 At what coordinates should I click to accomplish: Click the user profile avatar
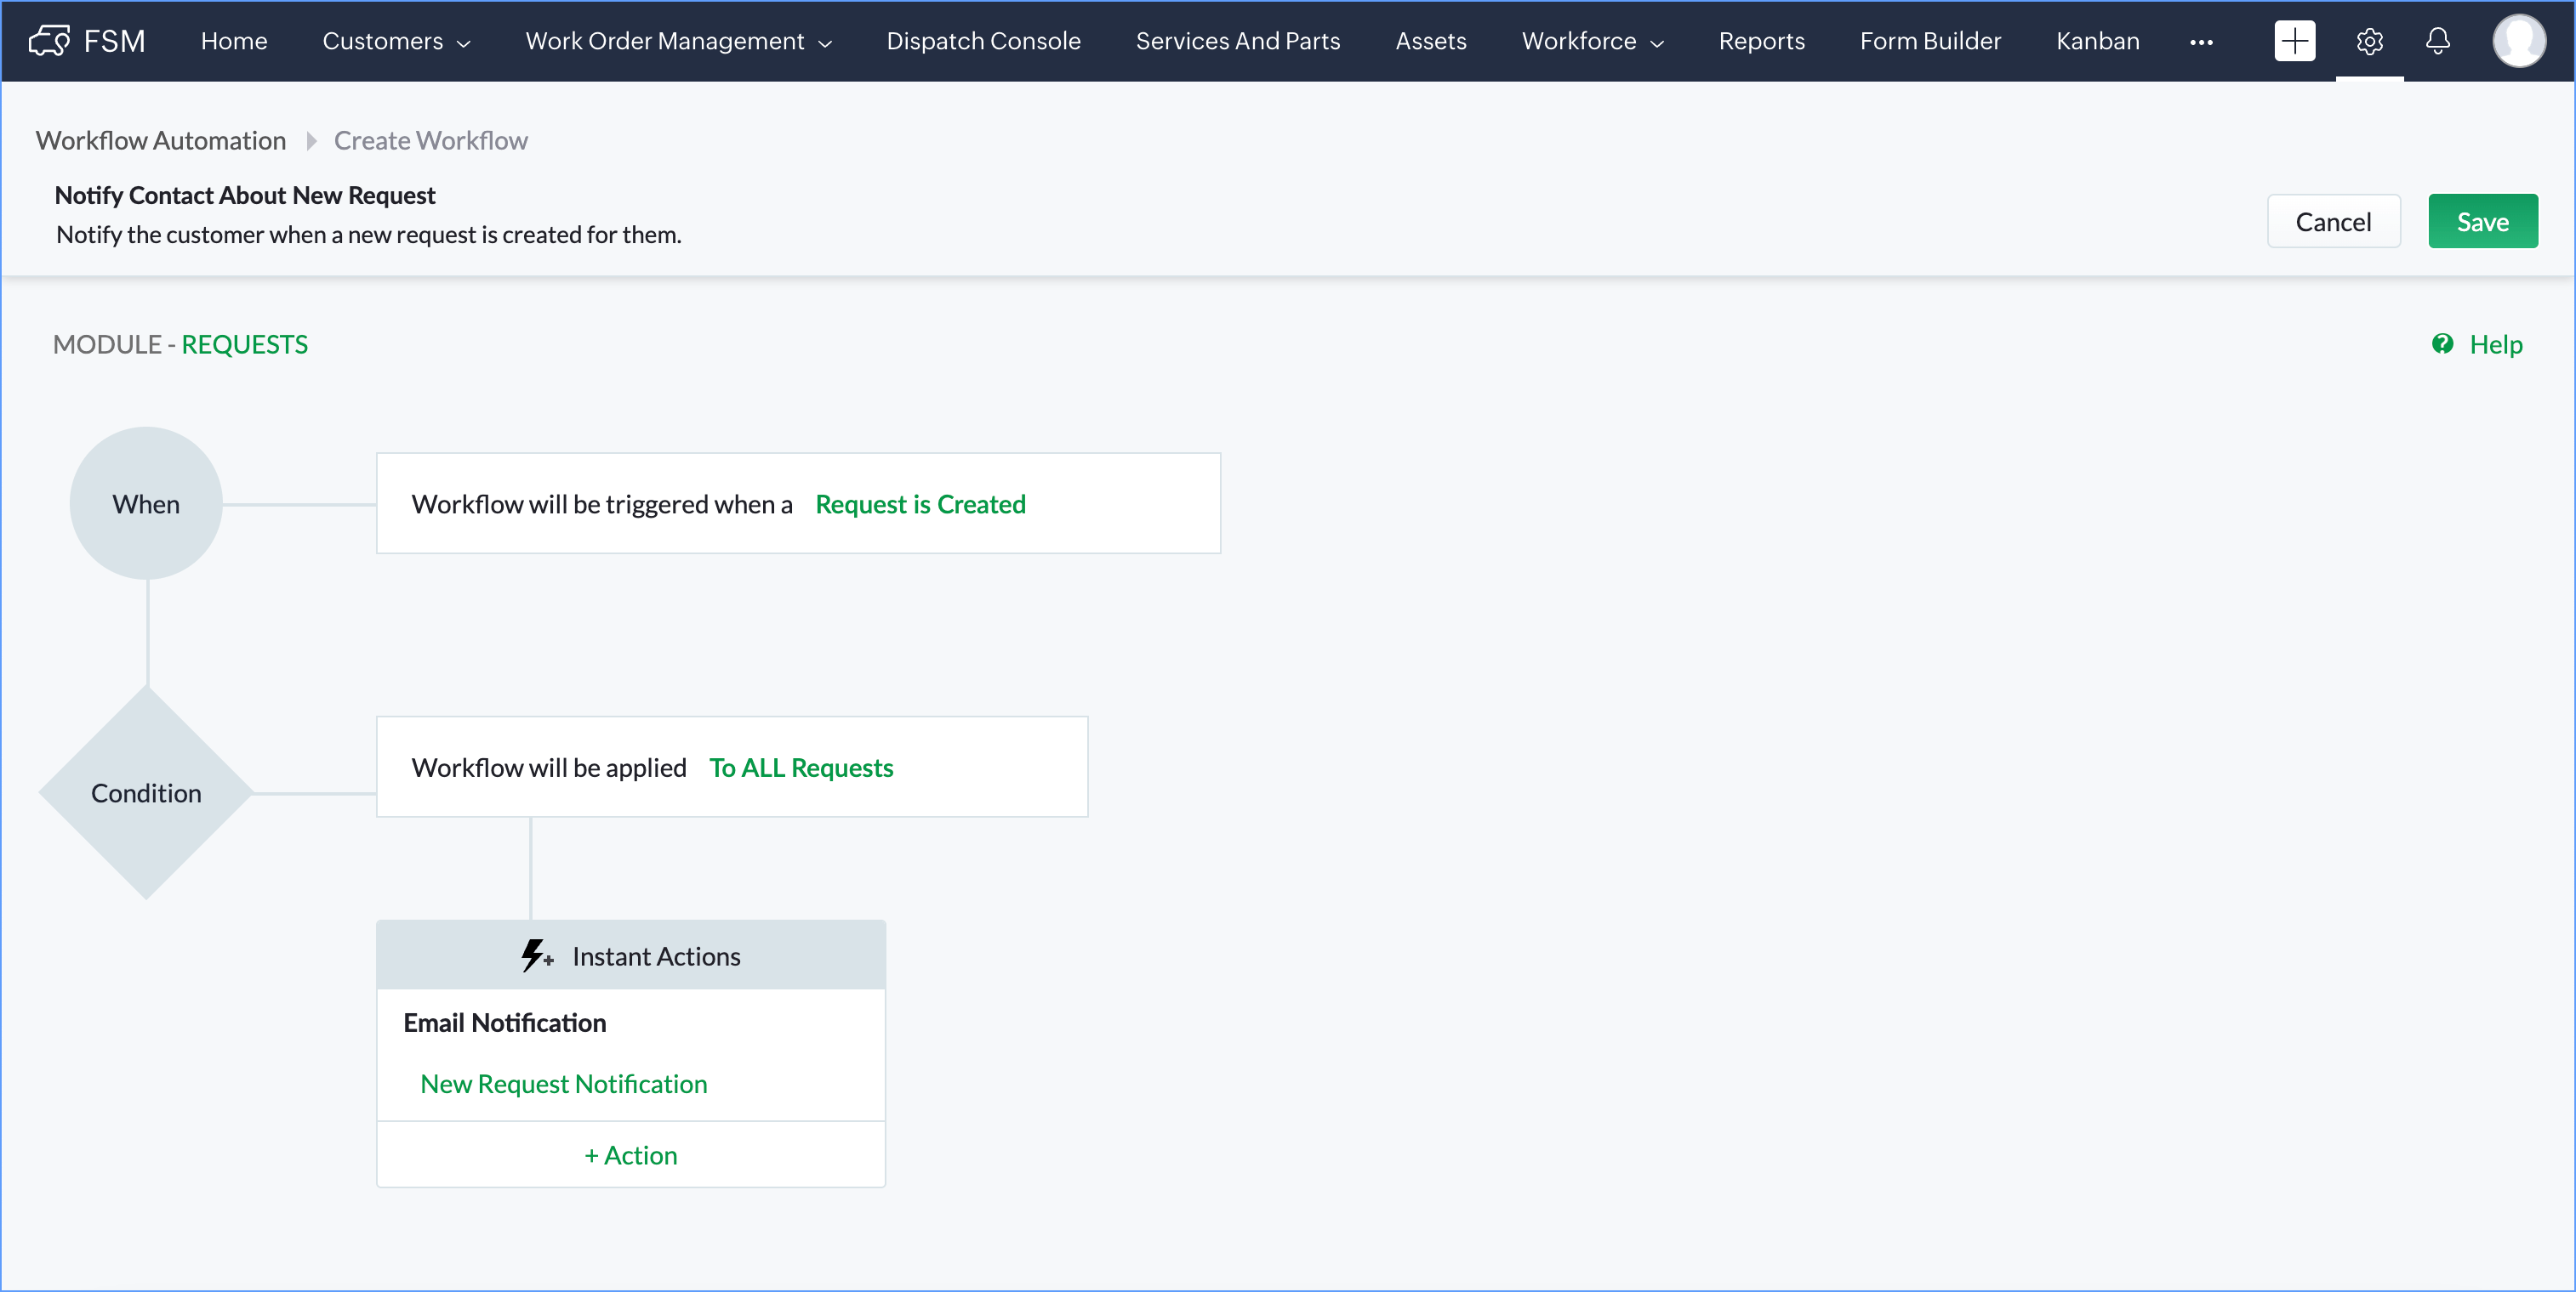point(2518,41)
